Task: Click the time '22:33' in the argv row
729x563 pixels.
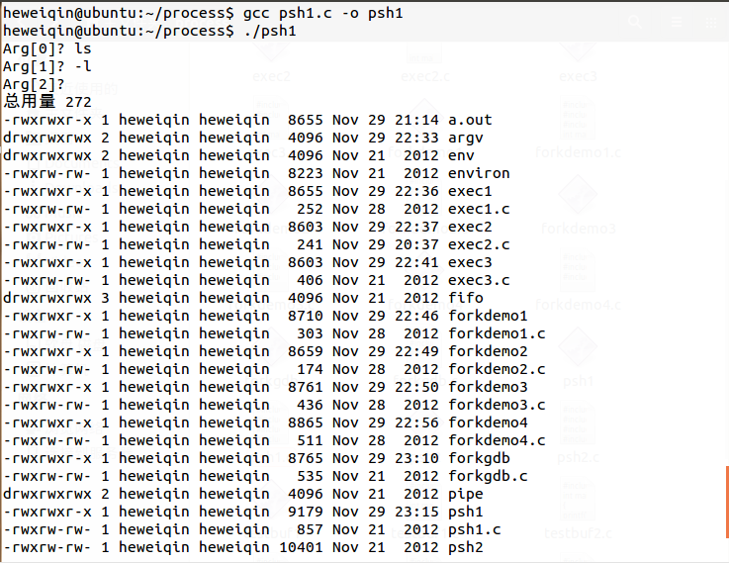Action: (x=416, y=138)
